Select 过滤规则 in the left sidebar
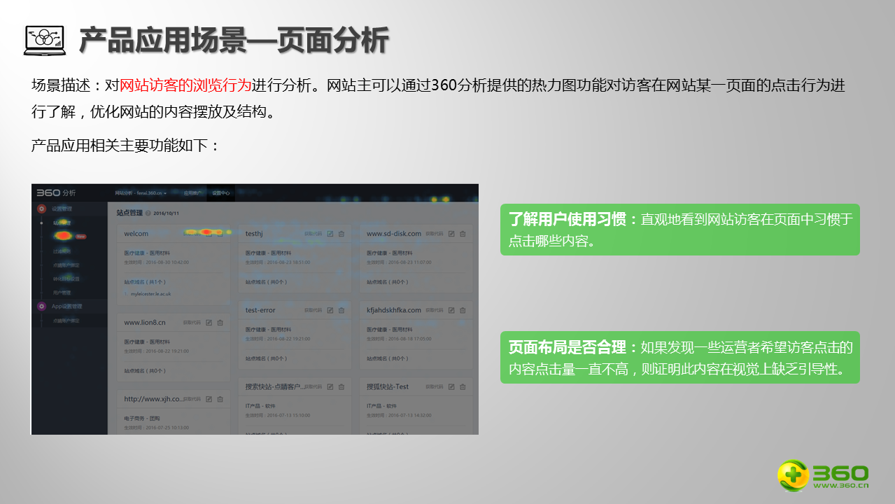This screenshot has height=504, width=895. [x=62, y=250]
